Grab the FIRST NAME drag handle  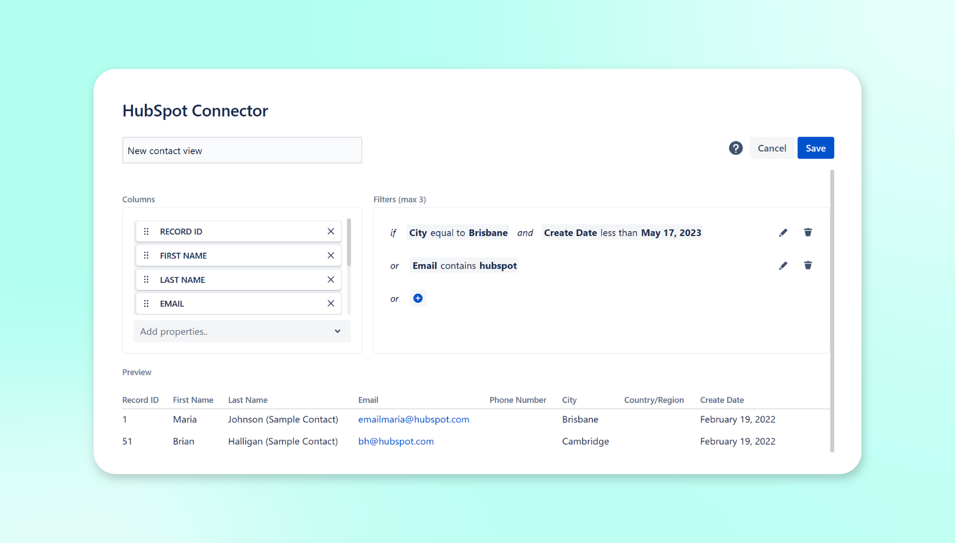[x=146, y=255]
